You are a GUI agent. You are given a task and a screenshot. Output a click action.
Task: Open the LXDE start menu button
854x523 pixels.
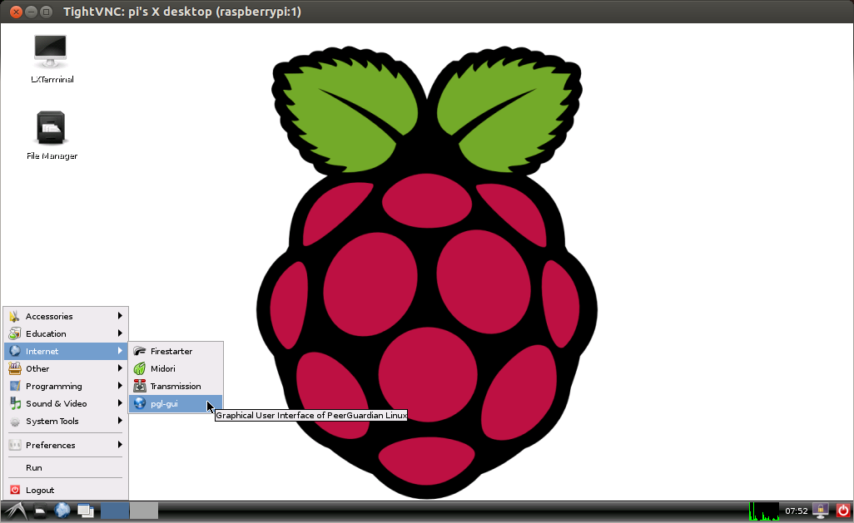click(14, 511)
